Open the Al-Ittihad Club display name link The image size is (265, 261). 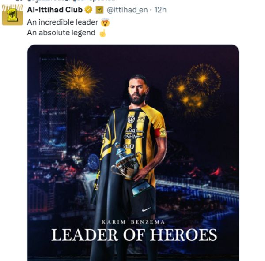[x=55, y=10]
